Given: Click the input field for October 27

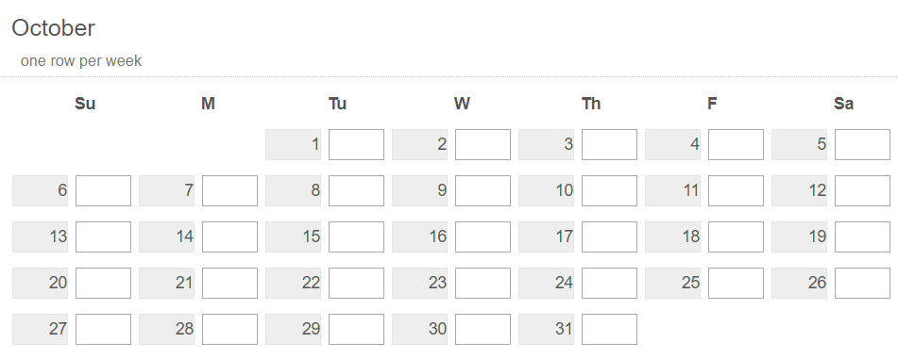Looking at the screenshot, I should pyautogui.click(x=103, y=330).
